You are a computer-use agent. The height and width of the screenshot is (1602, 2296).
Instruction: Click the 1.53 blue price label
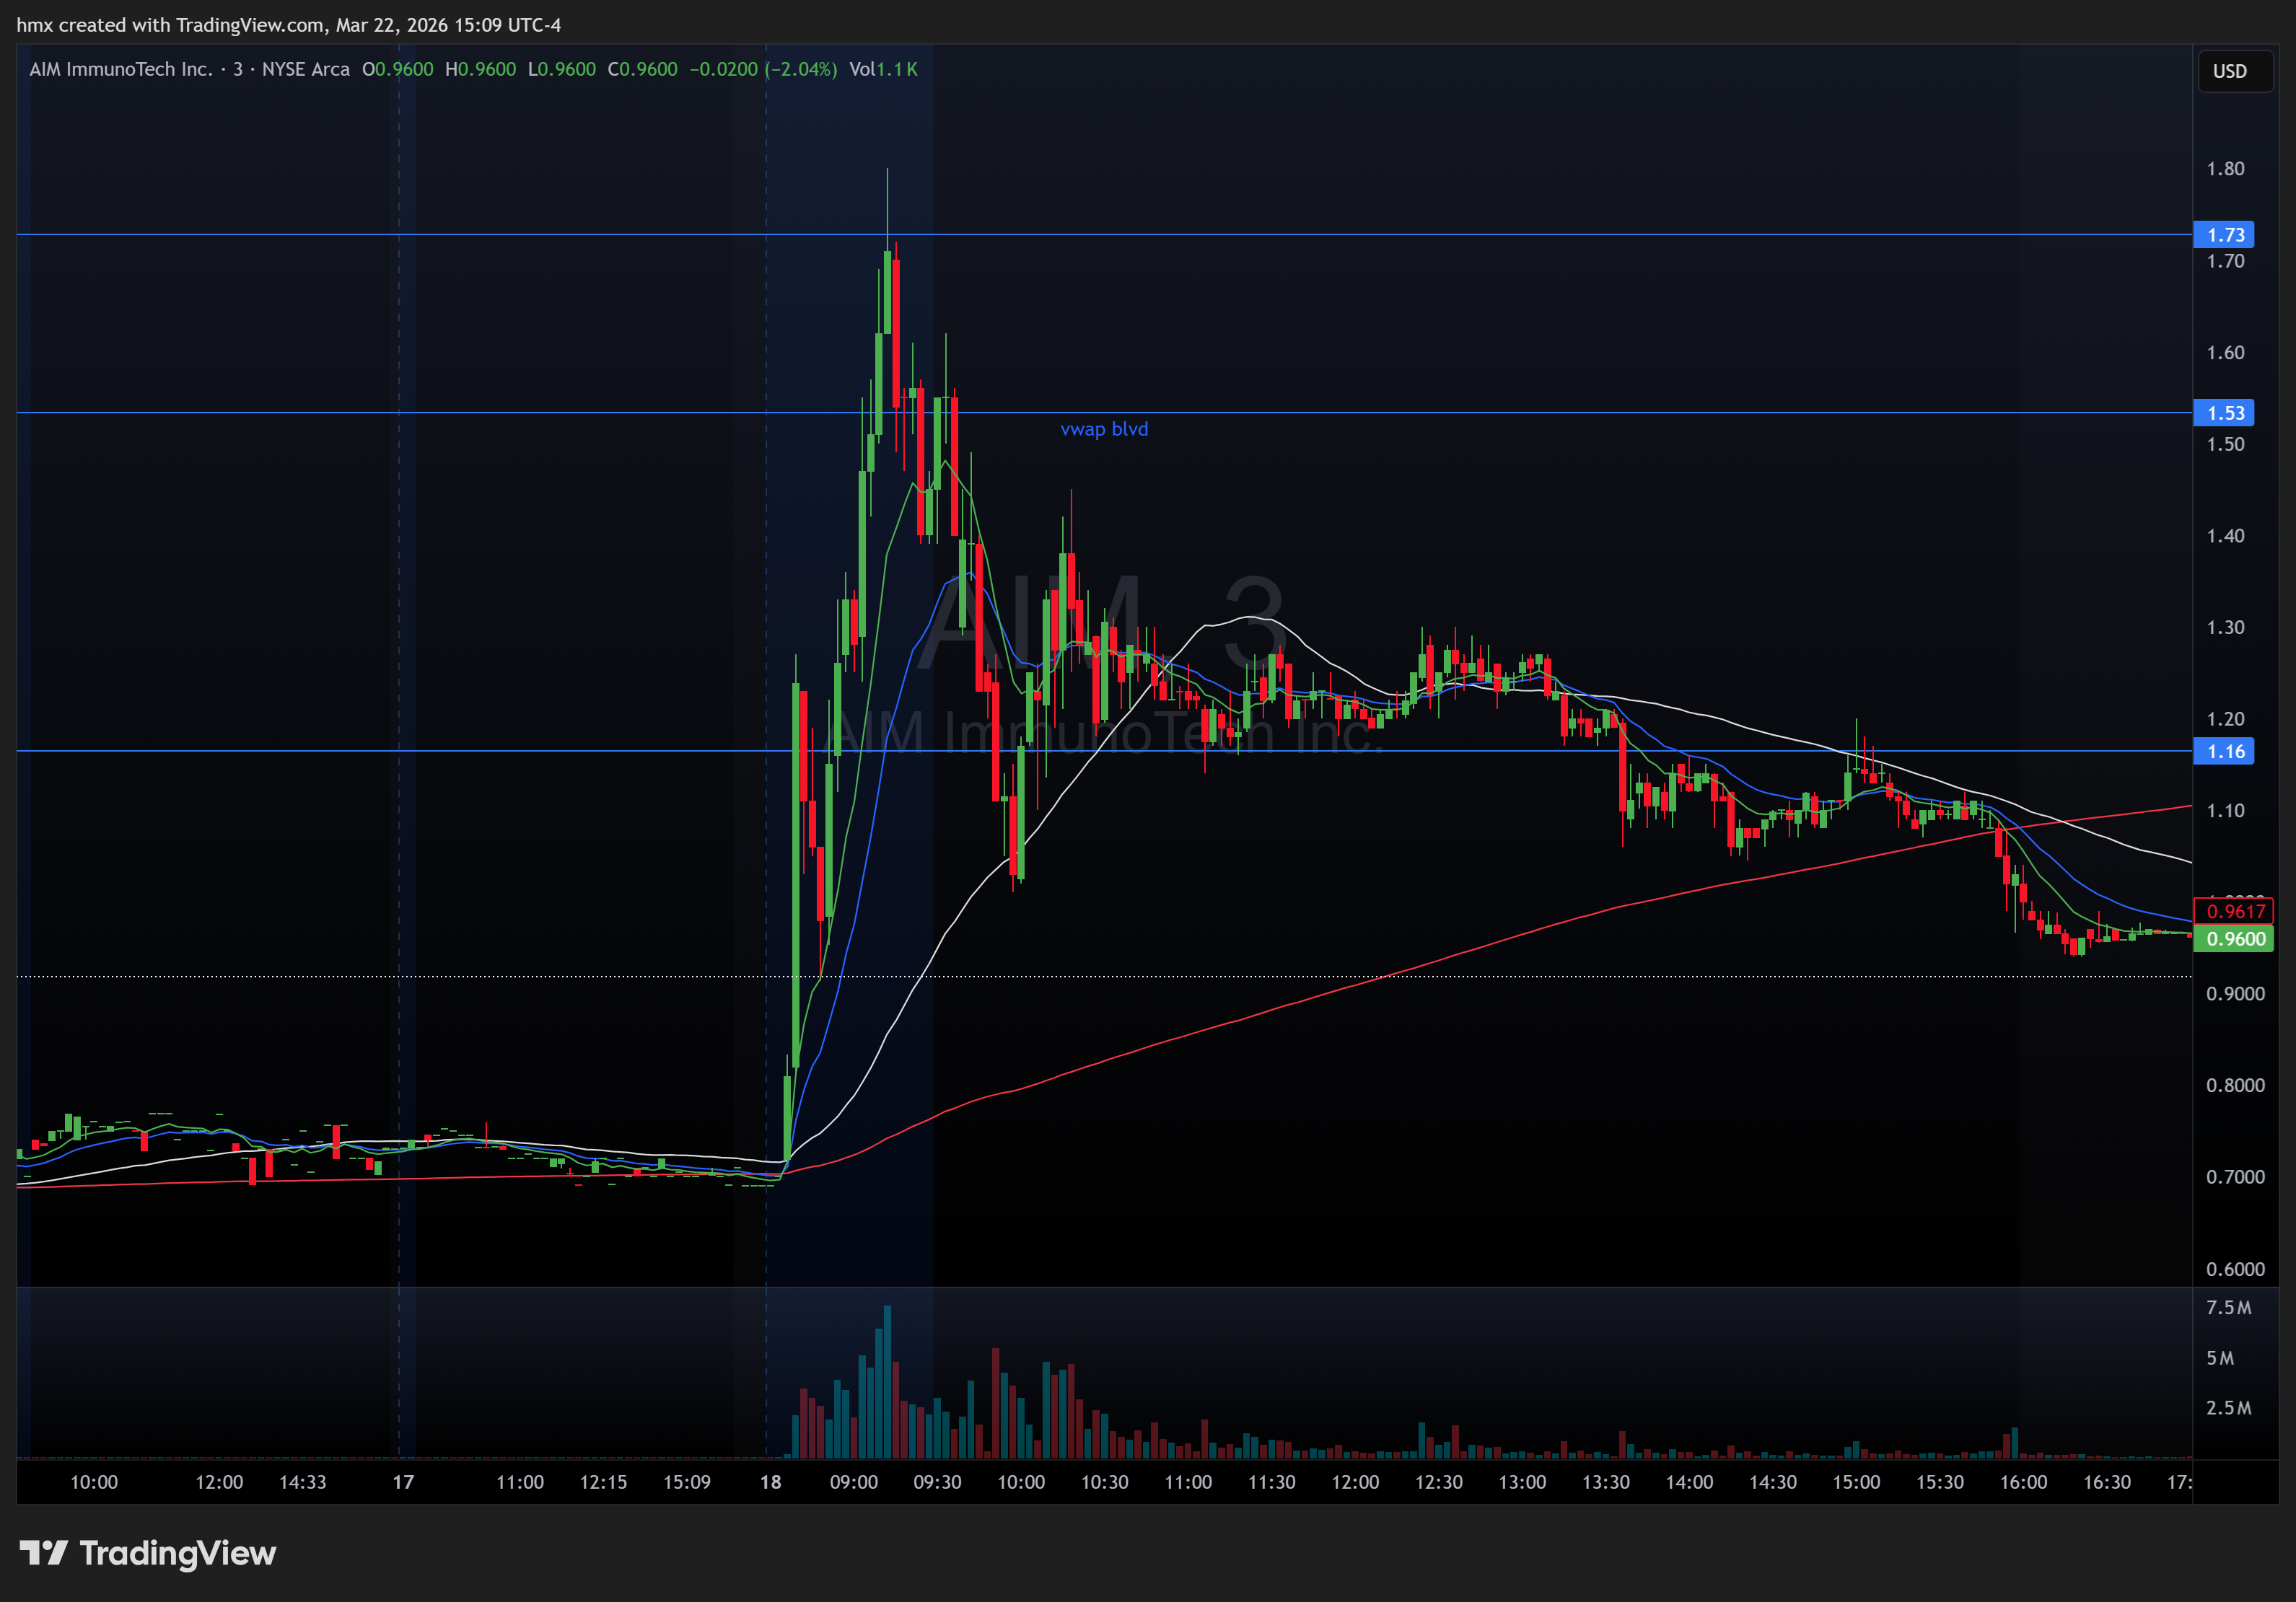click(x=2224, y=413)
